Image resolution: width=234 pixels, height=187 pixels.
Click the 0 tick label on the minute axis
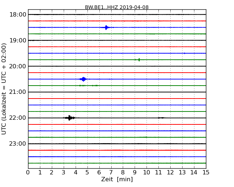click(28, 173)
